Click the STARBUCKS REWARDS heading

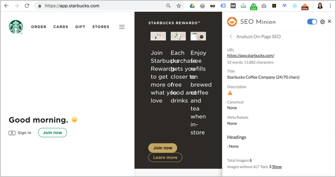(174, 23)
